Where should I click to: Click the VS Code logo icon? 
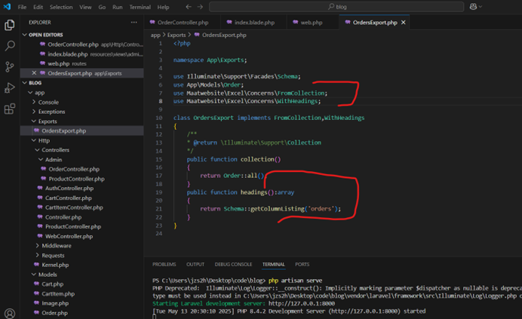[7, 7]
